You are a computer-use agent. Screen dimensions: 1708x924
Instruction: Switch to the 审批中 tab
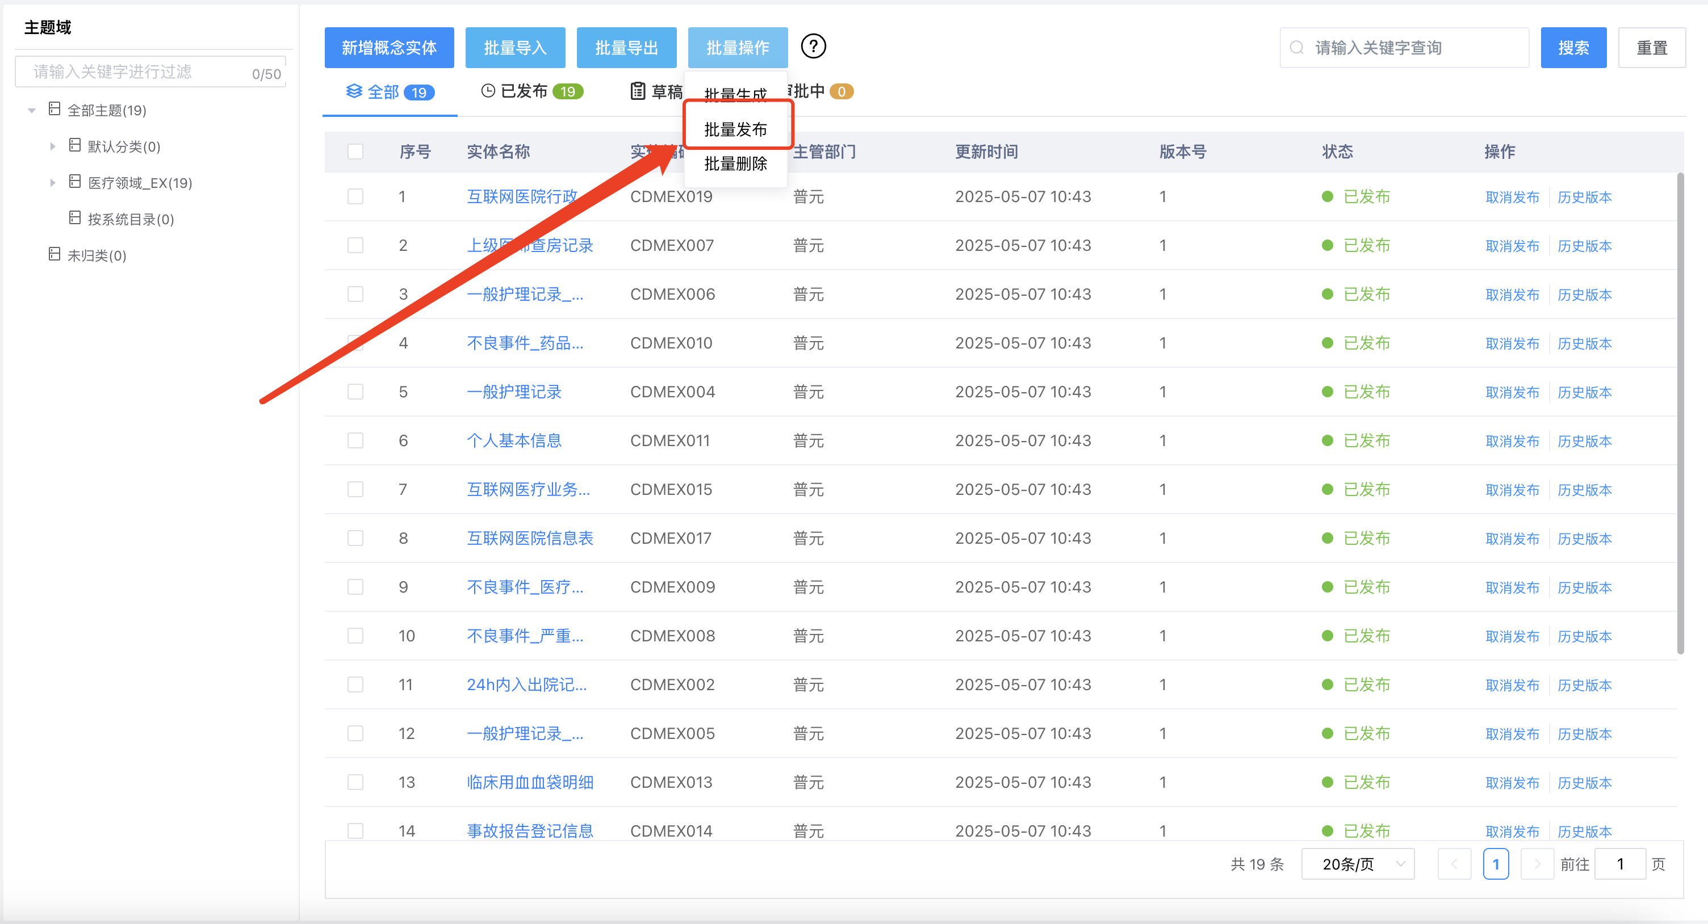tap(812, 91)
